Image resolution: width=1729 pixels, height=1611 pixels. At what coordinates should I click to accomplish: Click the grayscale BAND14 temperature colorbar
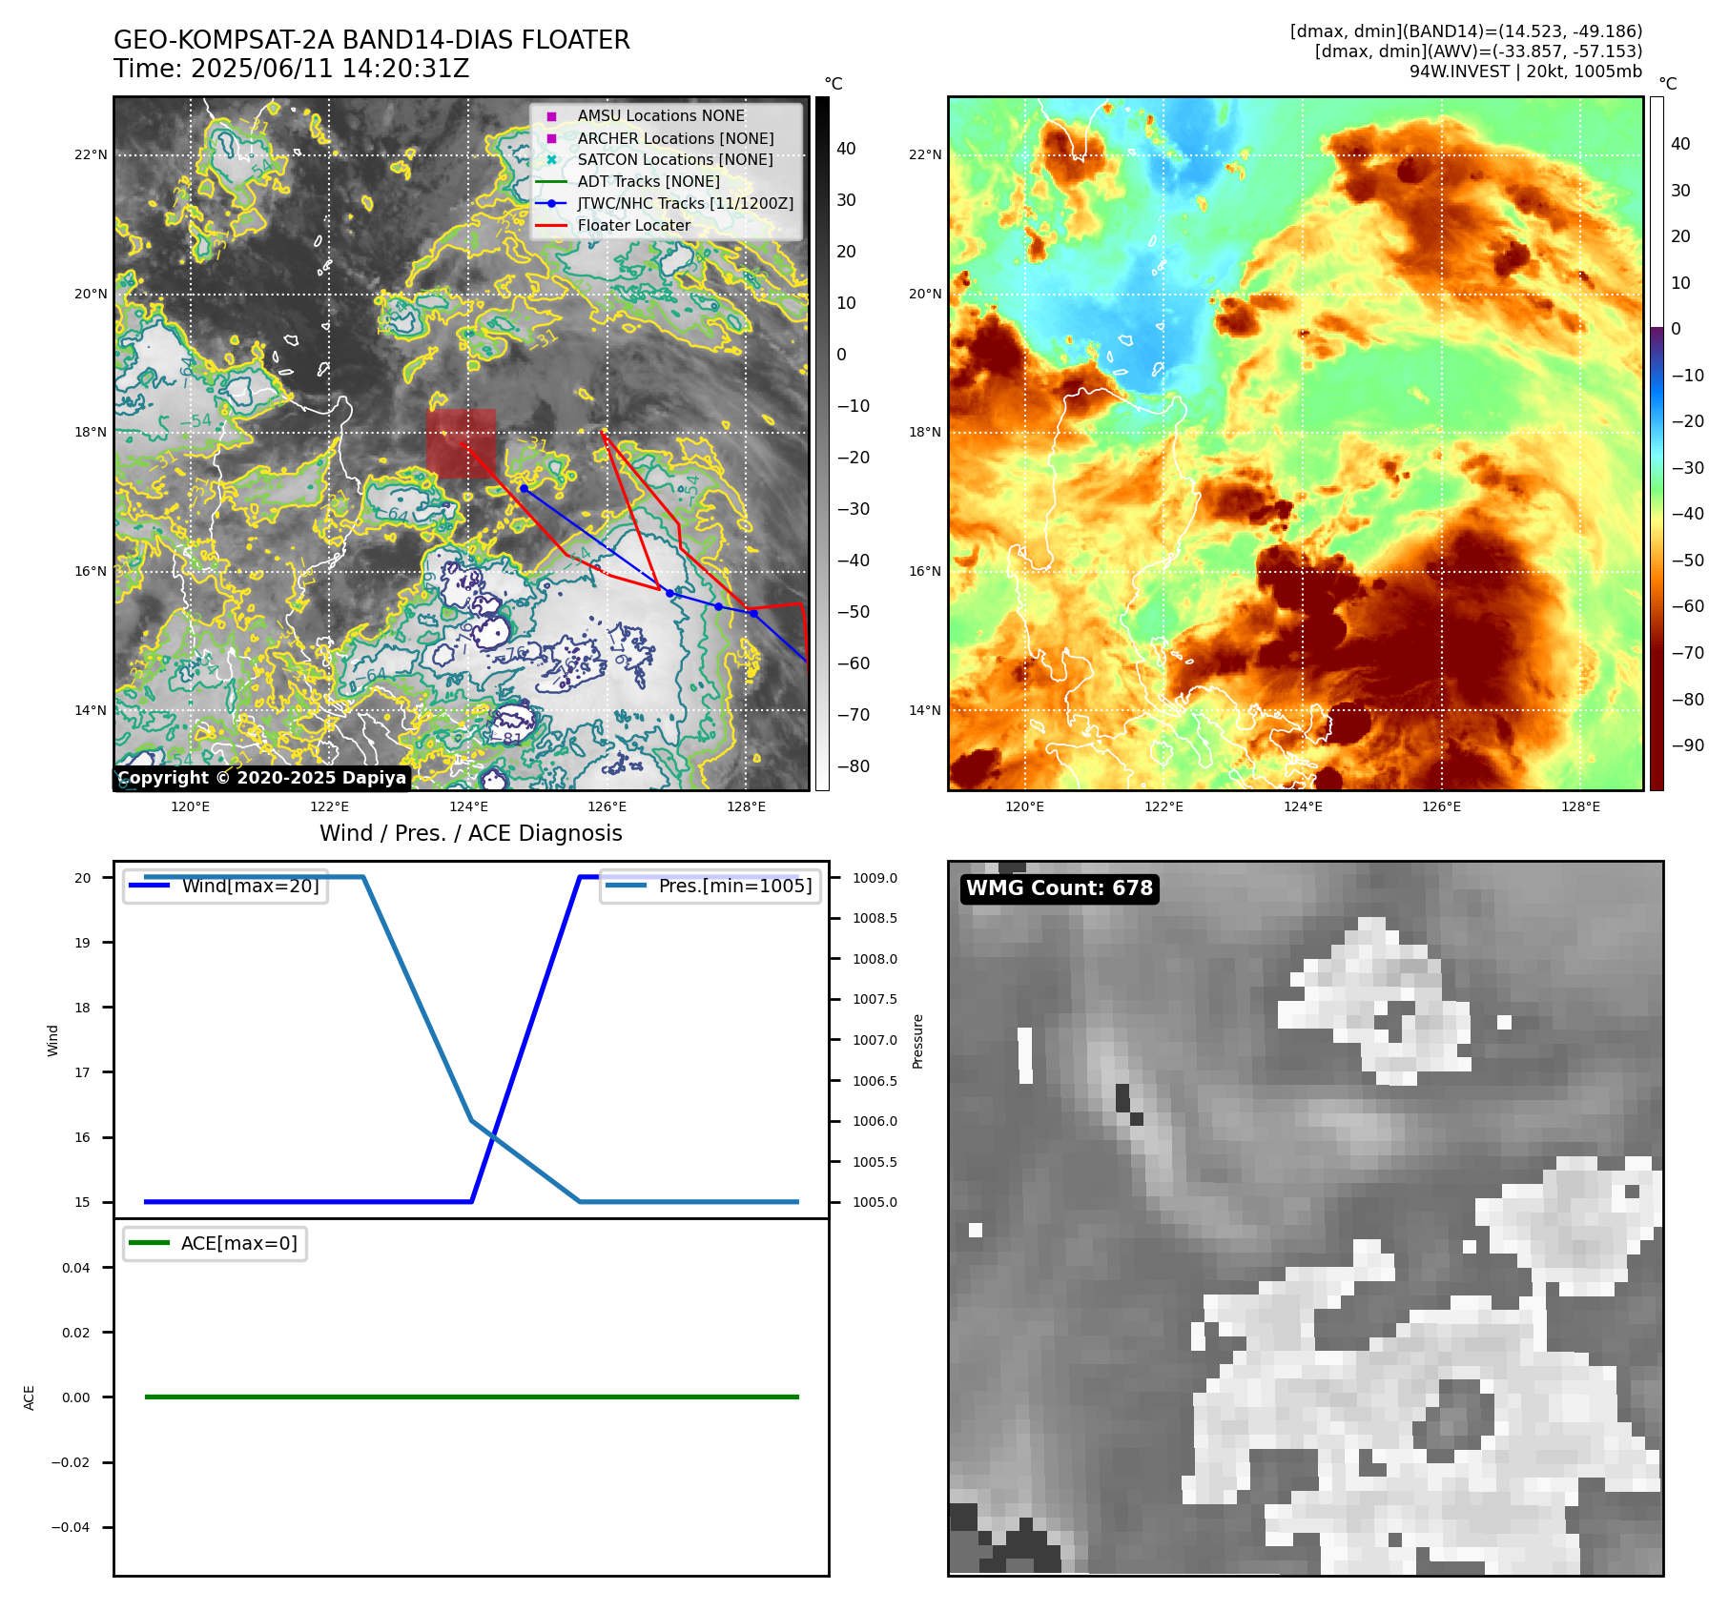coord(822,443)
